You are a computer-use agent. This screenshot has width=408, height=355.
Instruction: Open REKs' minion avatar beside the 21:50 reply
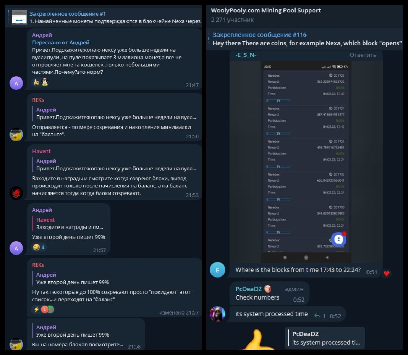16,134
